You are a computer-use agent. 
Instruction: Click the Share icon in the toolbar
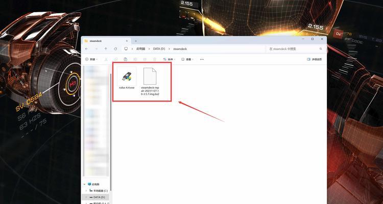click(145, 59)
